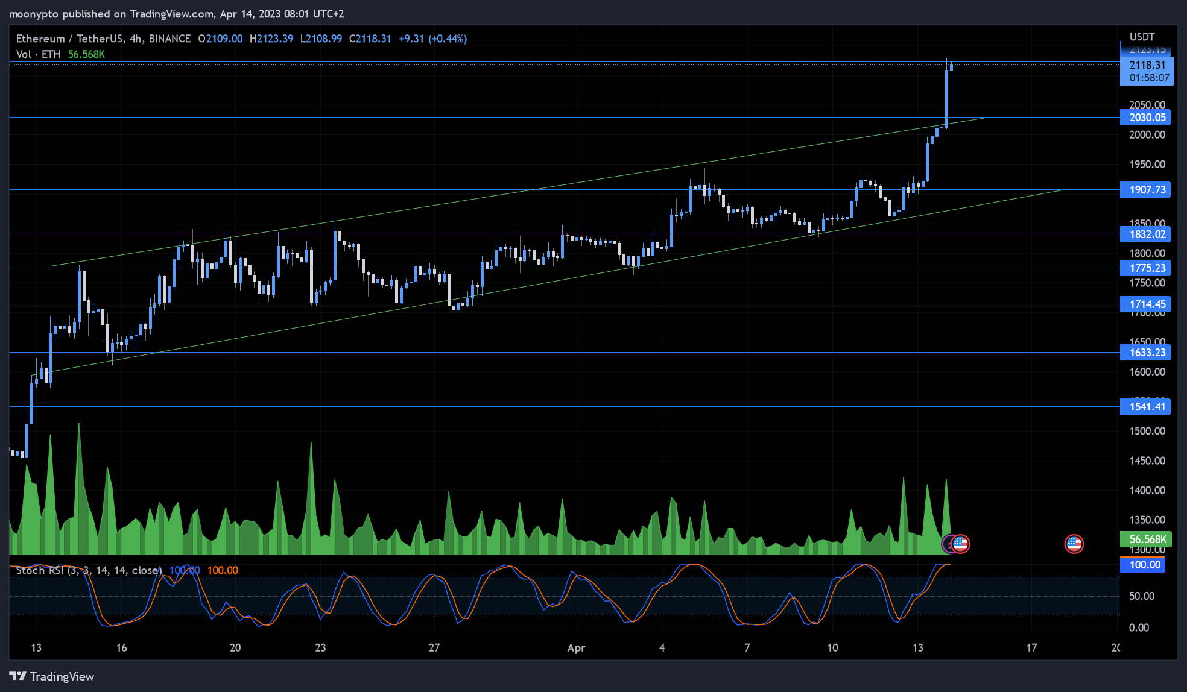Click the 4 date label on the time axis
The height and width of the screenshot is (692, 1187).
coord(662,648)
